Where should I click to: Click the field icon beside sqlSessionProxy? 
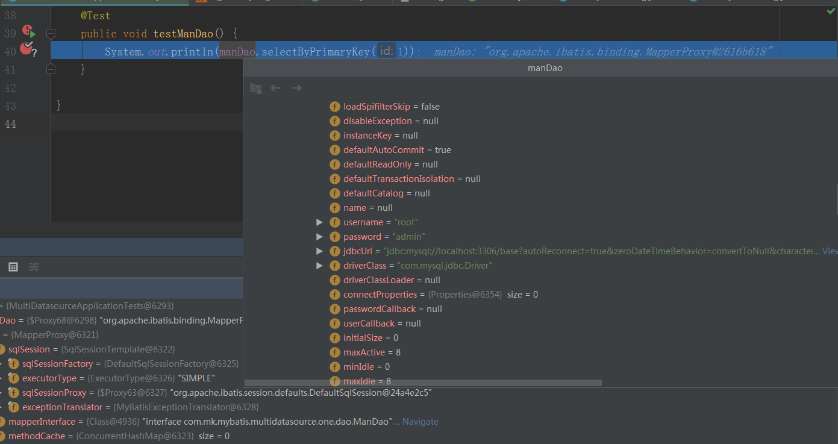(x=13, y=393)
